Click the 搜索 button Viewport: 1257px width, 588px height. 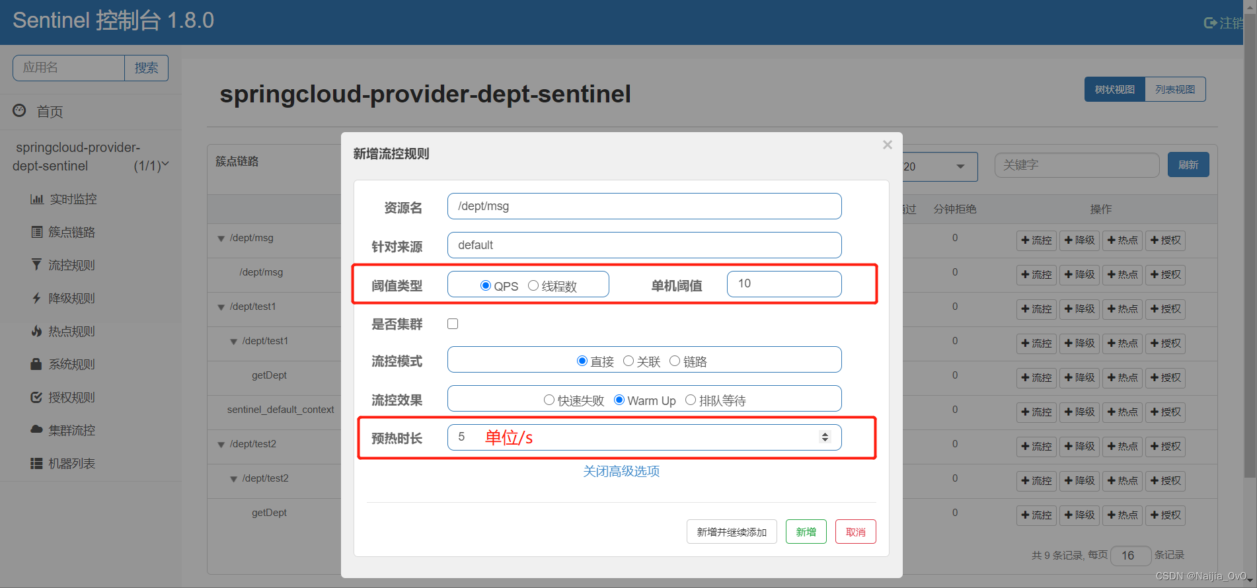[146, 68]
